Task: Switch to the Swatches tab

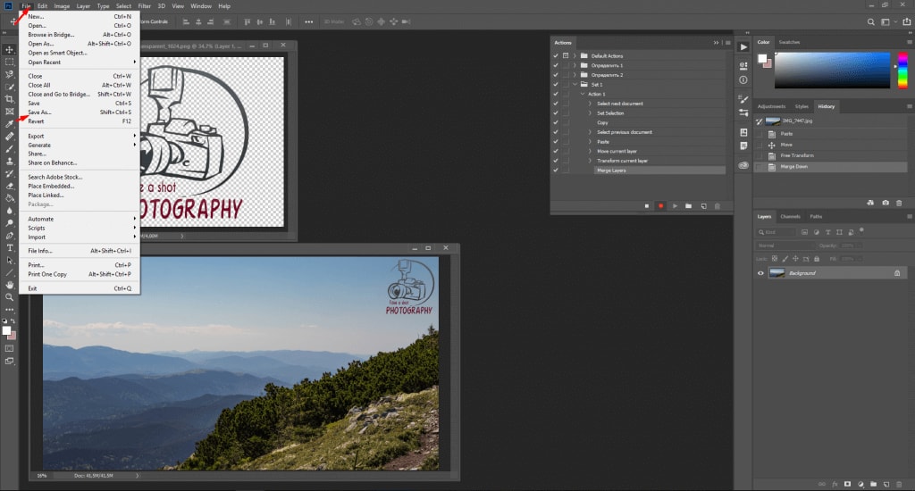Action: [x=789, y=42]
